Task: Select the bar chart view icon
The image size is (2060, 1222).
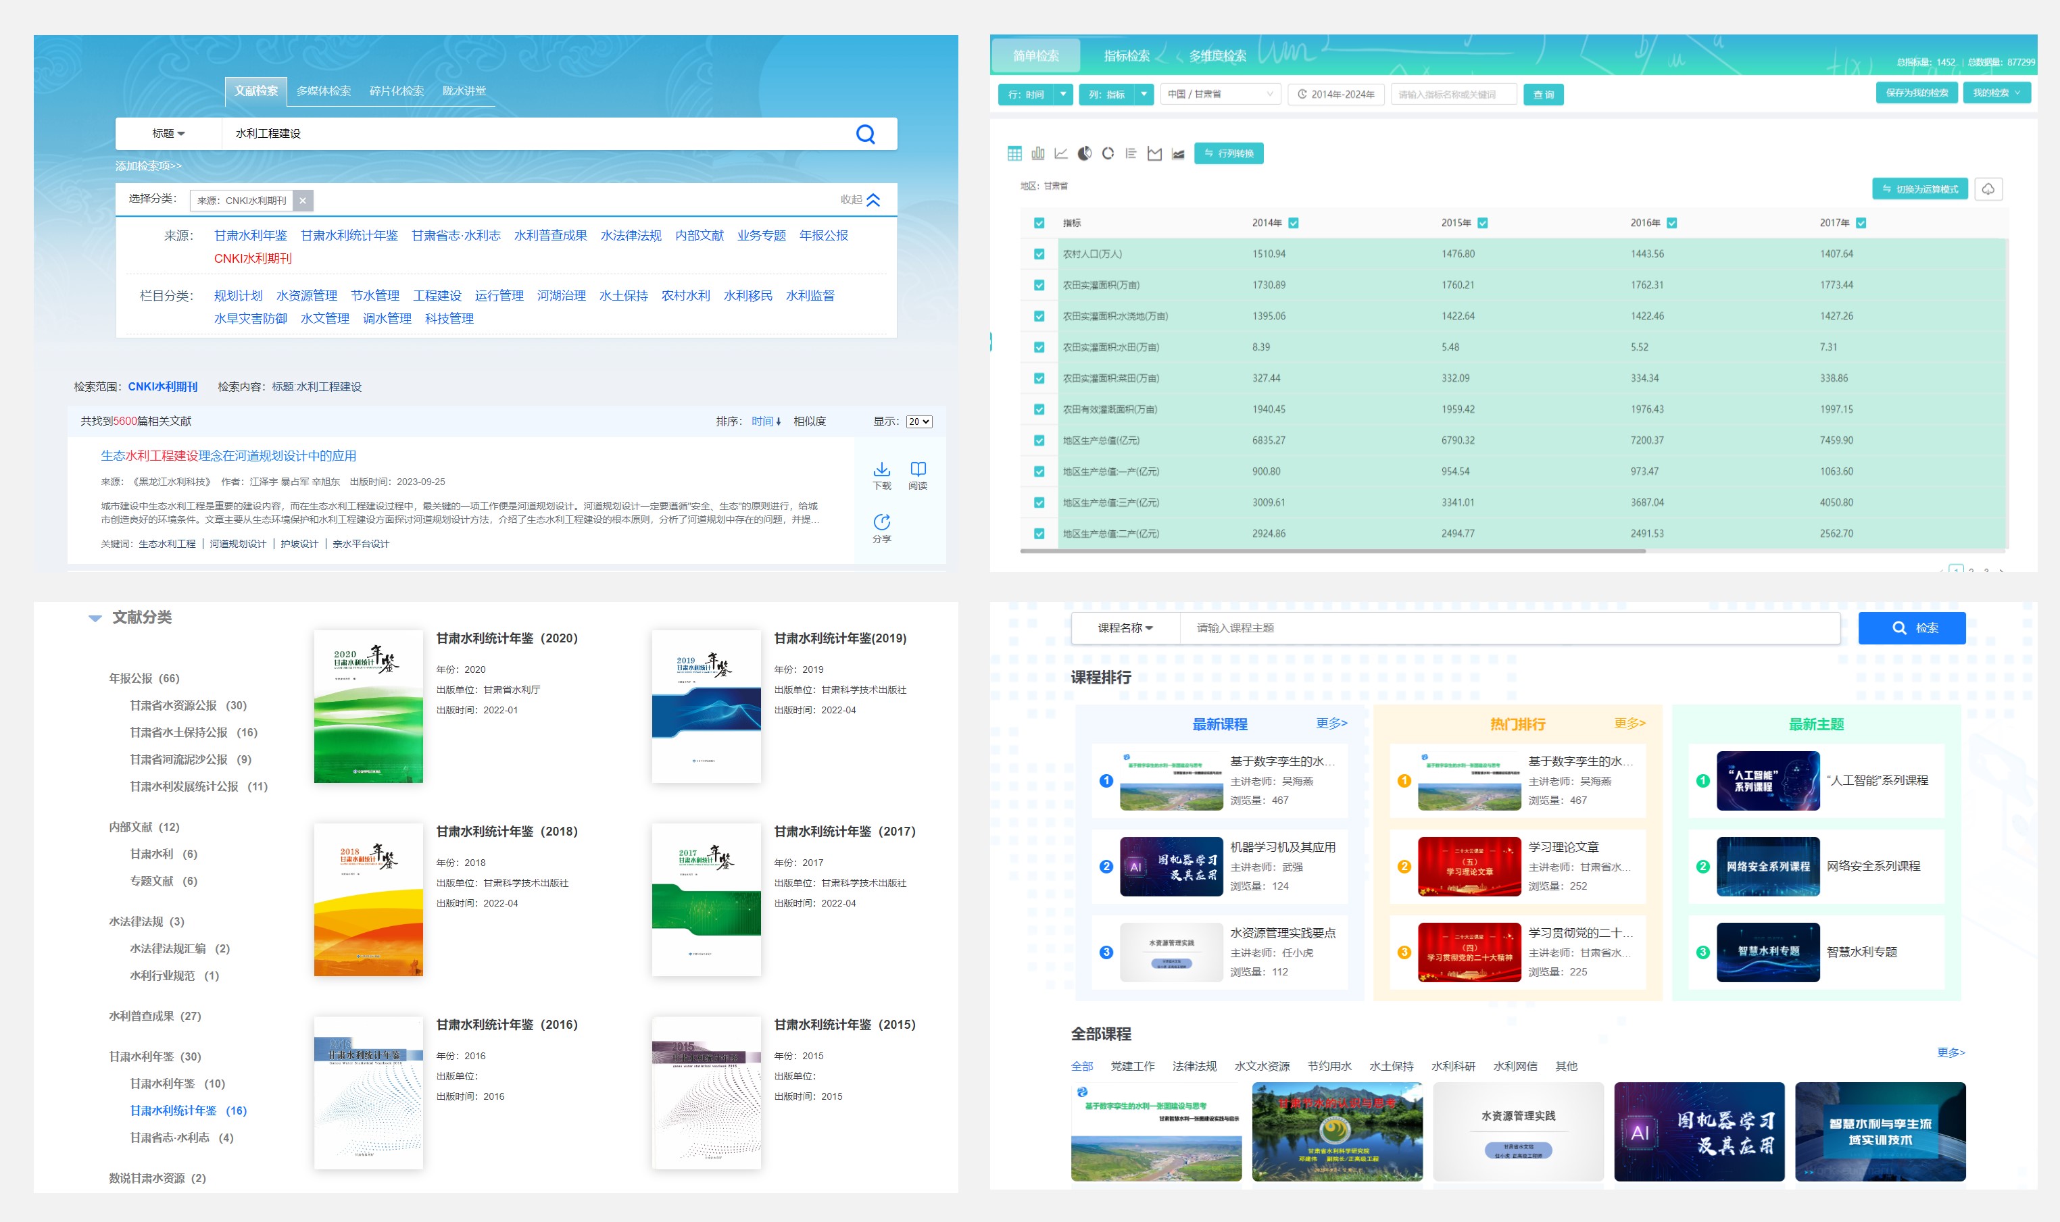Action: [x=1038, y=153]
